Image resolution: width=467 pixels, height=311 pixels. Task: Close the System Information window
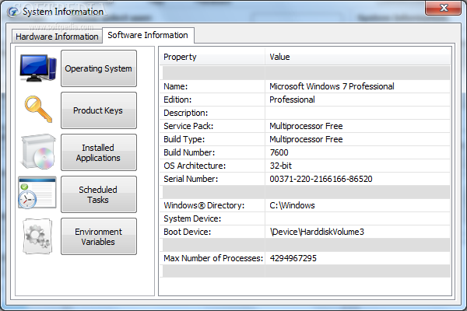pos(443,8)
